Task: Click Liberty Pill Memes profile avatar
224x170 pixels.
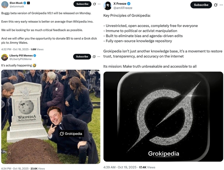Action: coord(5,57)
